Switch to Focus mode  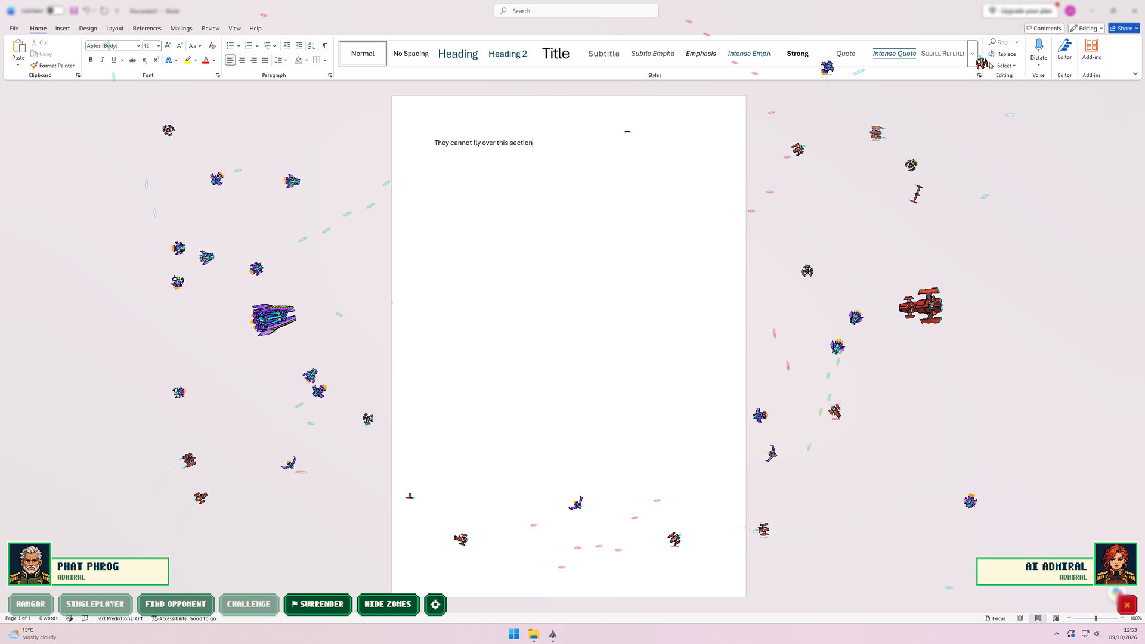[x=995, y=618]
